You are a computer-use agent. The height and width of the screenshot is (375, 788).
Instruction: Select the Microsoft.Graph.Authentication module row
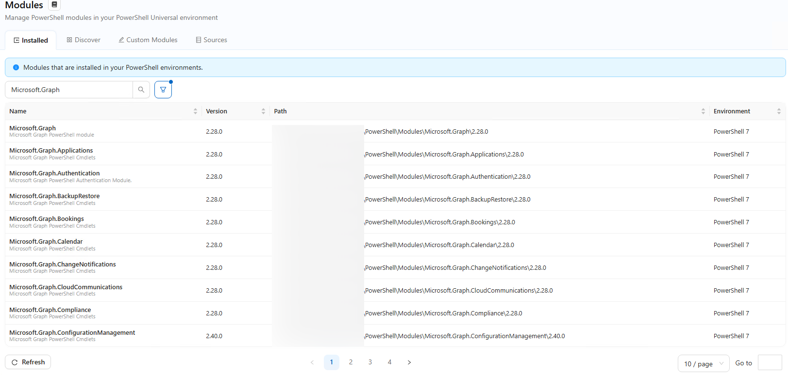tap(395, 177)
